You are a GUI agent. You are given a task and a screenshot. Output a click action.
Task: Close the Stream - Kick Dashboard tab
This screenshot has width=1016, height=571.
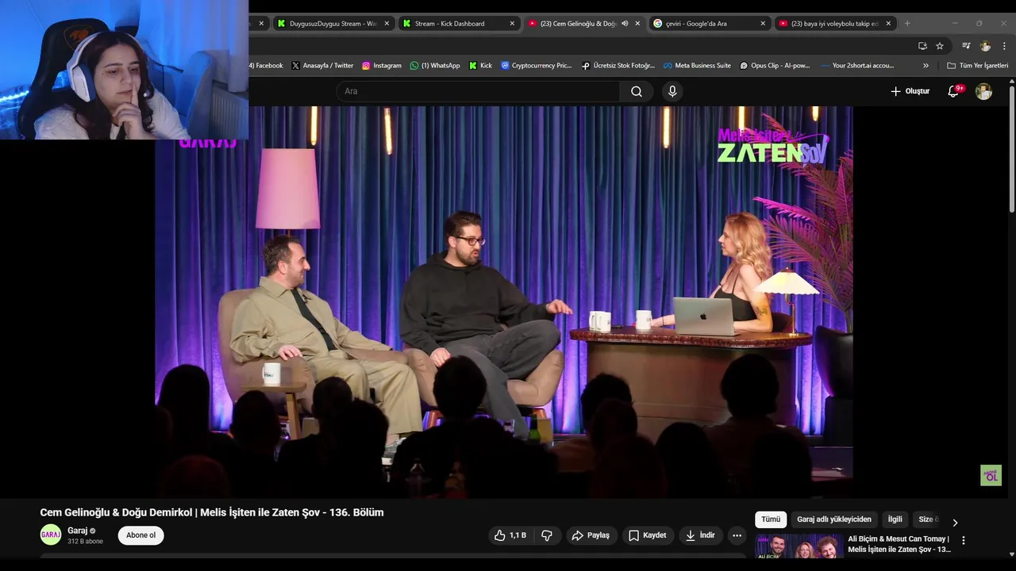click(512, 24)
